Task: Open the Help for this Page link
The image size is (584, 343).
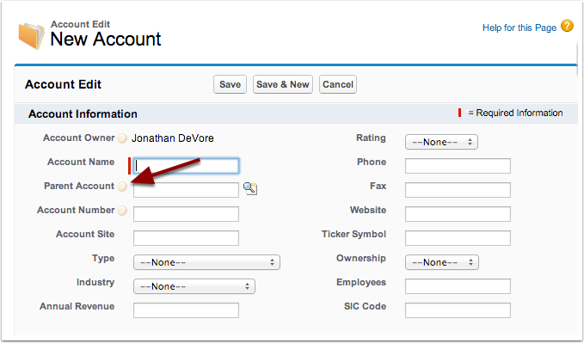Action: (519, 28)
